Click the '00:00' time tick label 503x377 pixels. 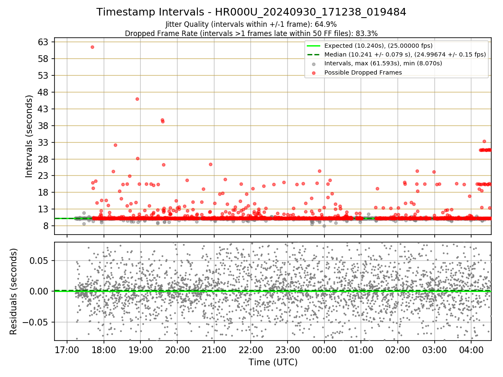click(x=324, y=350)
